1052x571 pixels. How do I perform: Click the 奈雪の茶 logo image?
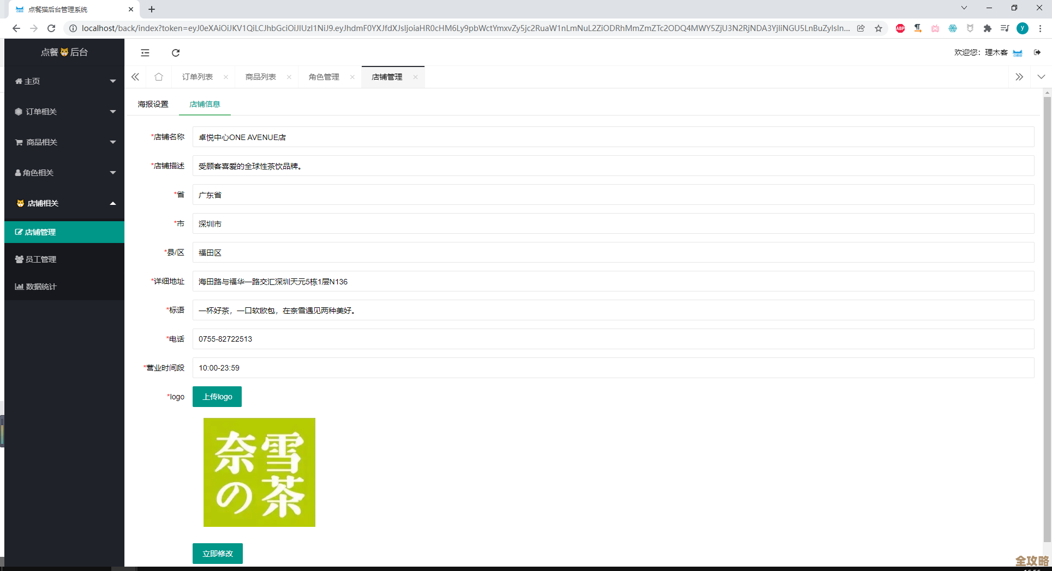(259, 472)
